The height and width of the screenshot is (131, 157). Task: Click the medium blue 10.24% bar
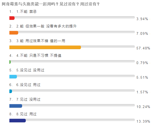[x=16, y=106]
